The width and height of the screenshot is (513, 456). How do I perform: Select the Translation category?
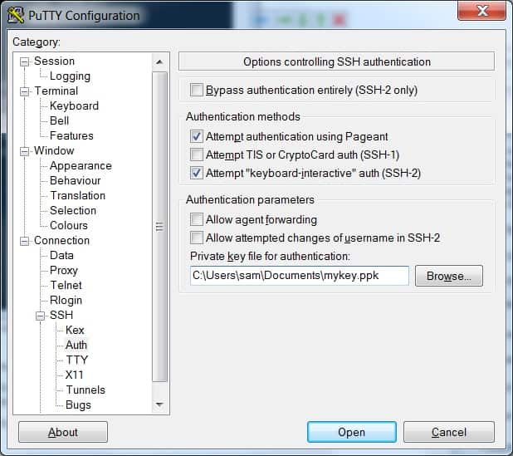click(77, 195)
